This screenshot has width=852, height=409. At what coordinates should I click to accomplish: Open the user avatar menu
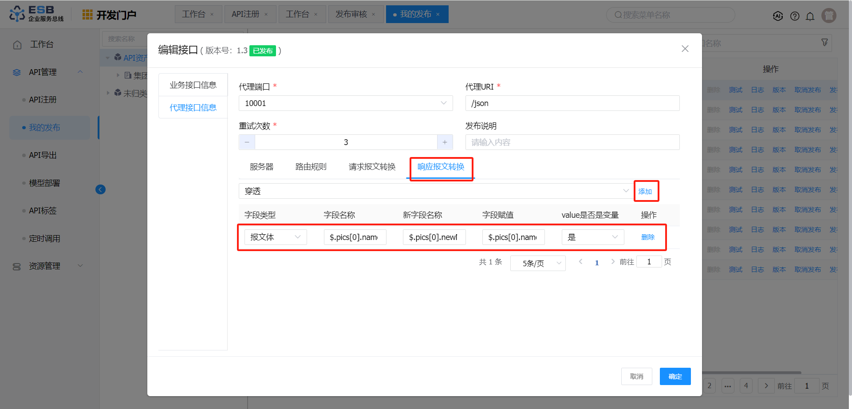tap(828, 16)
